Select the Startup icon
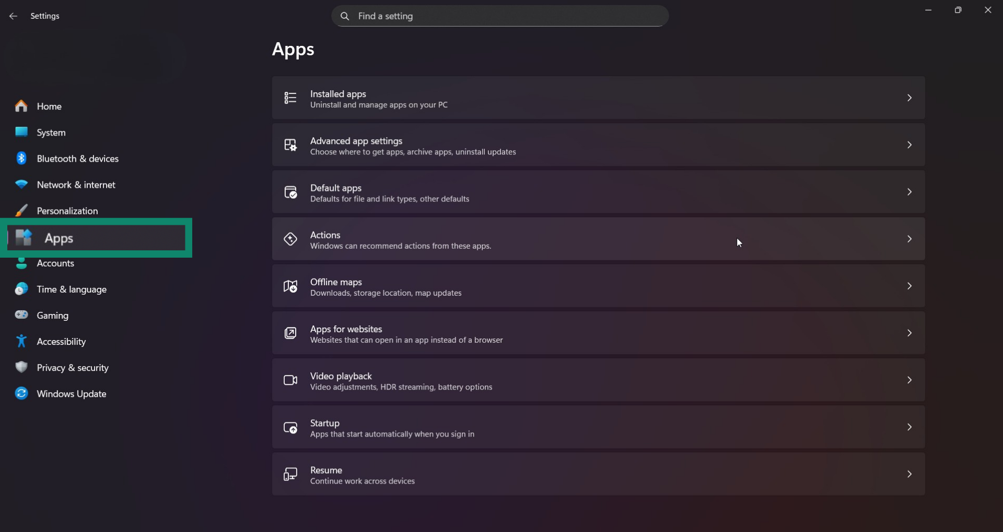The width and height of the screenshot is (1003, 532). (290, 427)
